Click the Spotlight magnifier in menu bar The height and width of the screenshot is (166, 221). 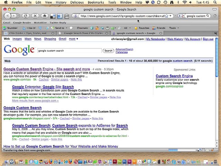[215, 2]
